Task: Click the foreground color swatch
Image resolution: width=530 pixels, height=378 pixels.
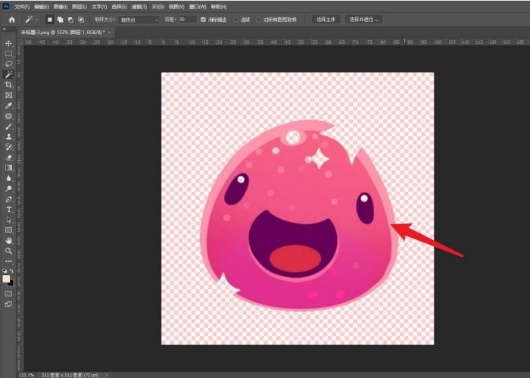Action: click(x=7, y=279)
